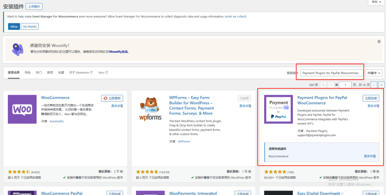This screenshot has width=386, height=195.
Task: Expand the 关键字 search type dropdown
Action: pyautogui.click(x=374, y=73)
